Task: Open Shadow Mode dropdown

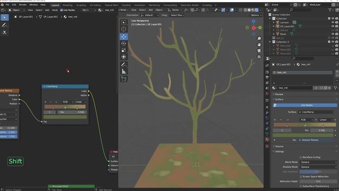Action: pyautogui.click(x=318, y=167)
